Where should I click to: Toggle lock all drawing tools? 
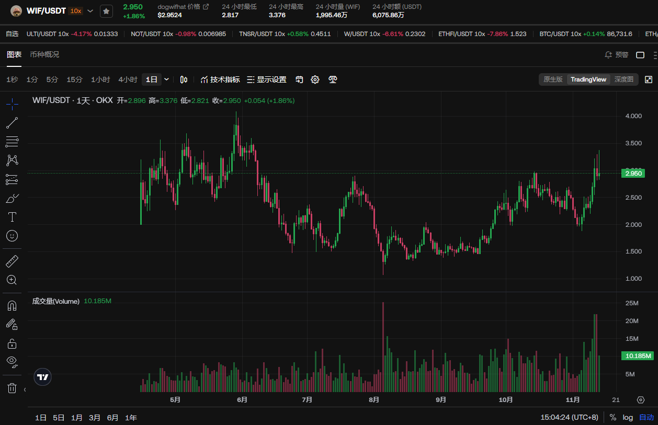pyautogui.click(x=12, y=343)
